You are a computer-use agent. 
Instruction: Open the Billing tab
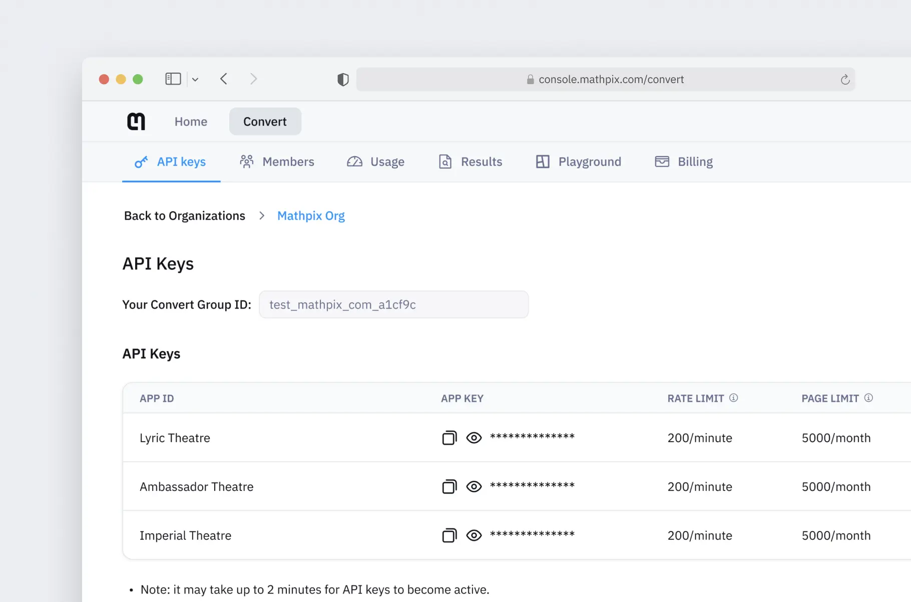tap(684, 162)
